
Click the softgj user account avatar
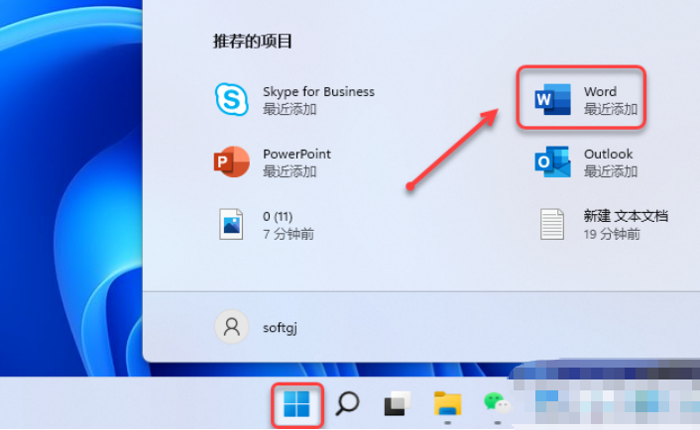[232, 327]
